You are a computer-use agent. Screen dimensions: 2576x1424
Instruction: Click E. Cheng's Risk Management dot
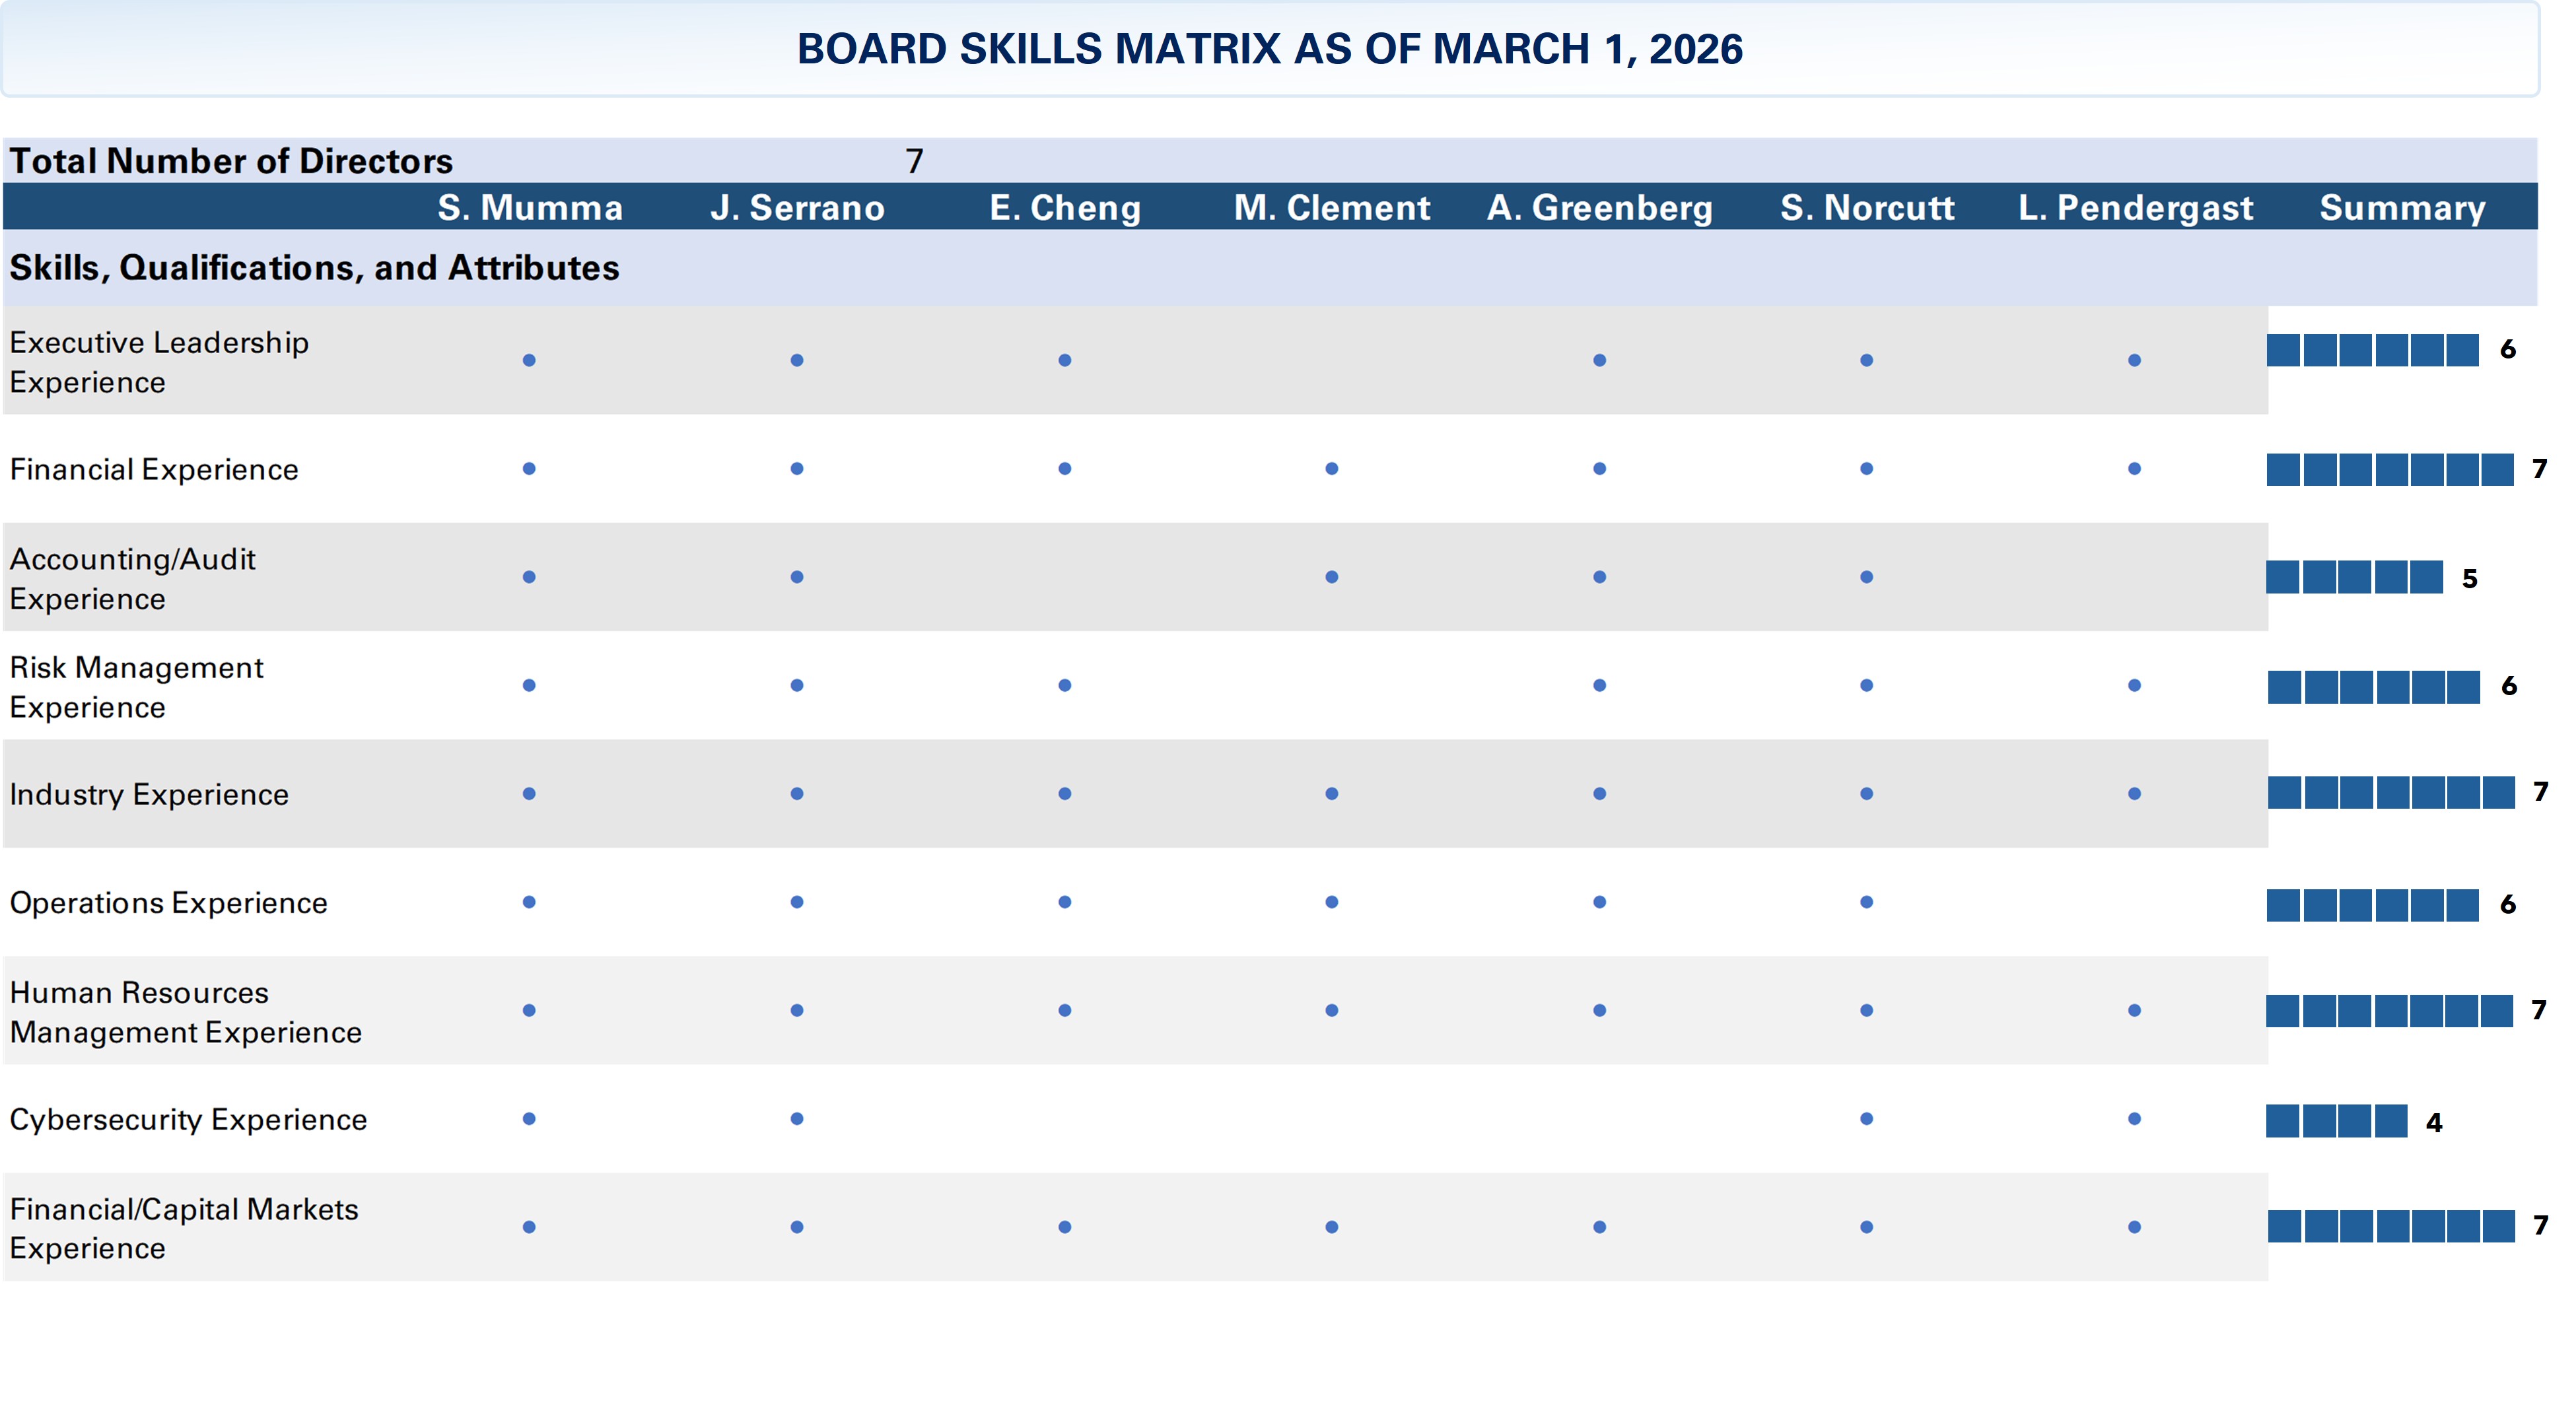(1065, 685)
